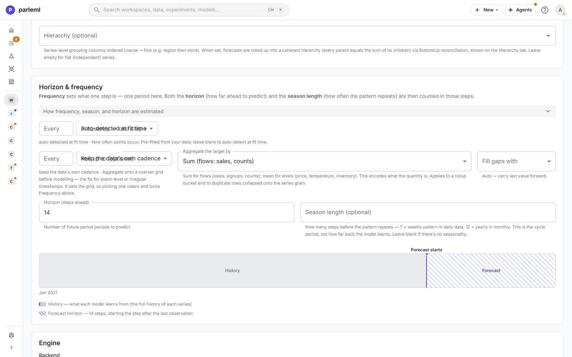The image size is (572, 357).
Task: Select the W workspace avatar
Action: coord(11,100)
